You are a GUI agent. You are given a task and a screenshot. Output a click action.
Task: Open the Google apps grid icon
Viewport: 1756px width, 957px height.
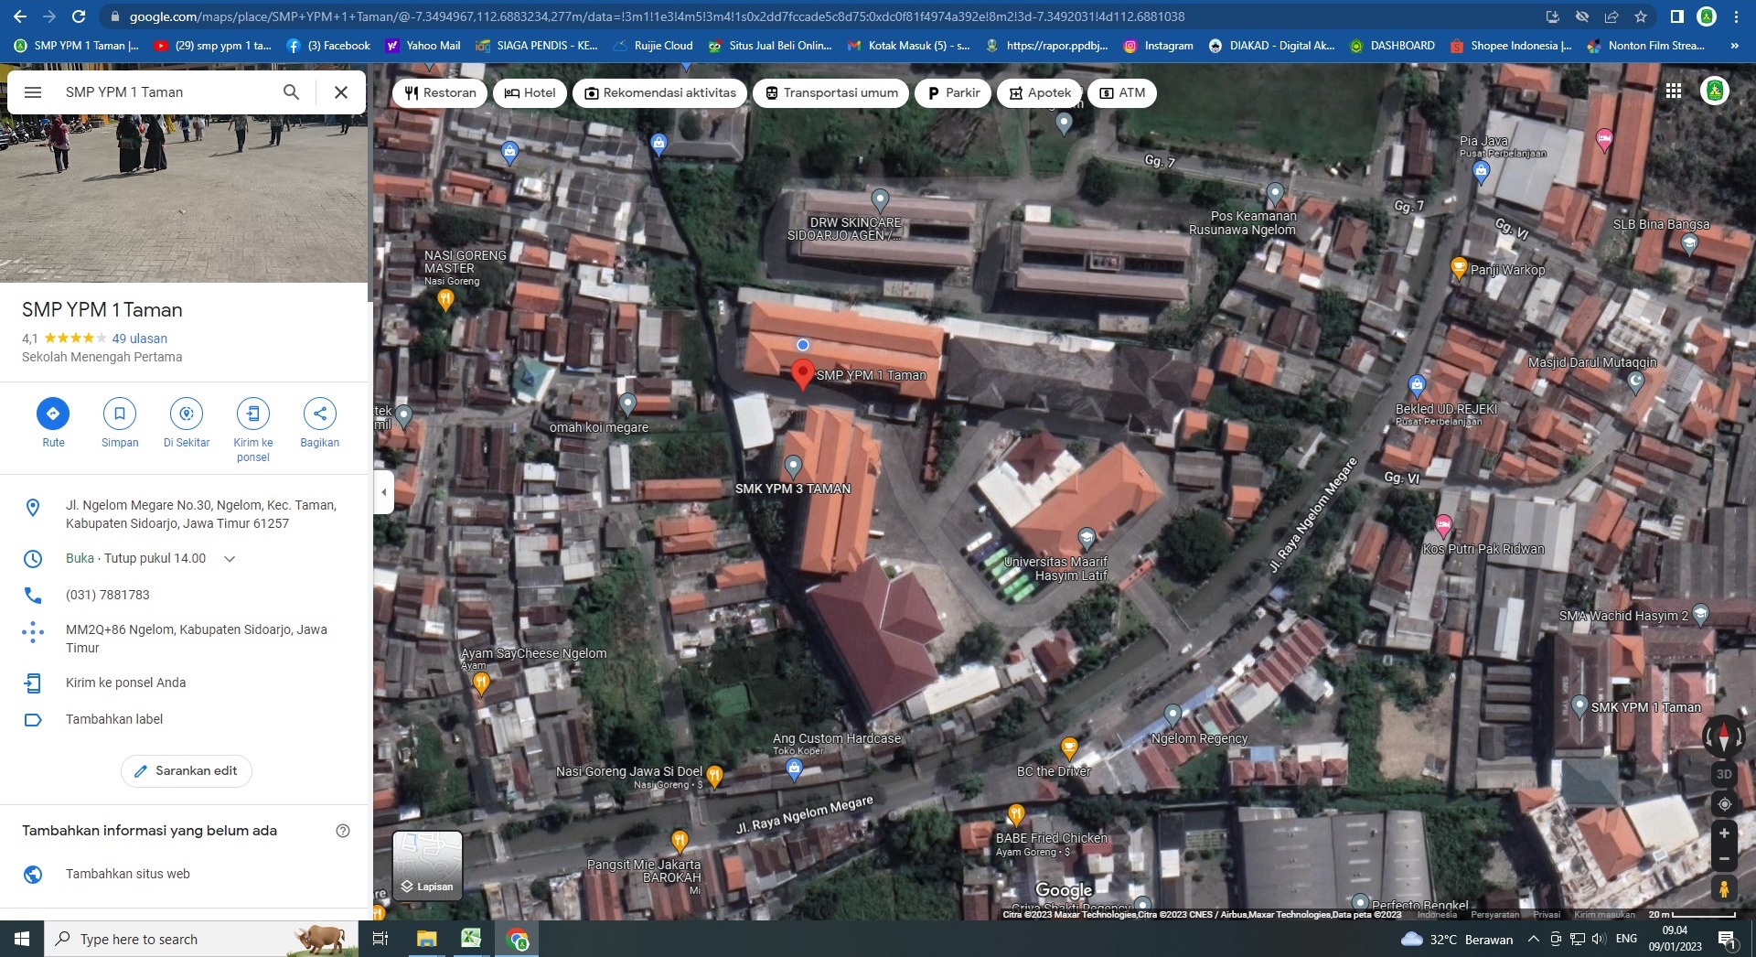click(1674, 91)
